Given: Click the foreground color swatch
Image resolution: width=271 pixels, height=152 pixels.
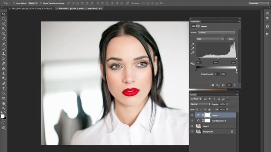Looking at the screenshot, I should (x=3, y=116).
